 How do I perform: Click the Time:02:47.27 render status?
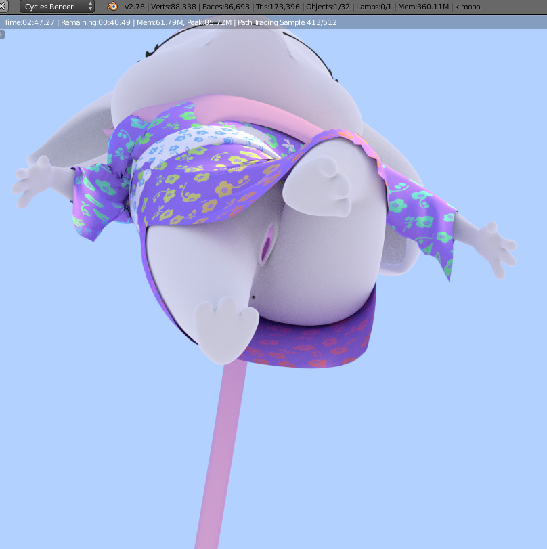[29, 22]
